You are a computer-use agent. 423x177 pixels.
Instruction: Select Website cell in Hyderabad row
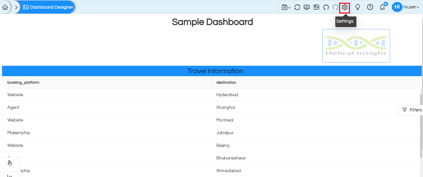[15, 95]
